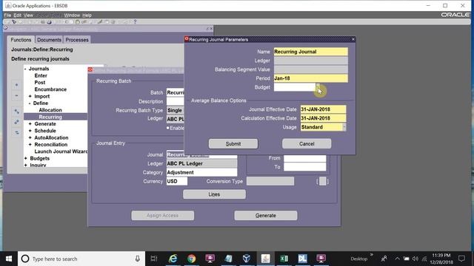Click the Expand plus button beside navigator tree
The width and height of the screenshot is (474, 266).
tap(16, 85)
